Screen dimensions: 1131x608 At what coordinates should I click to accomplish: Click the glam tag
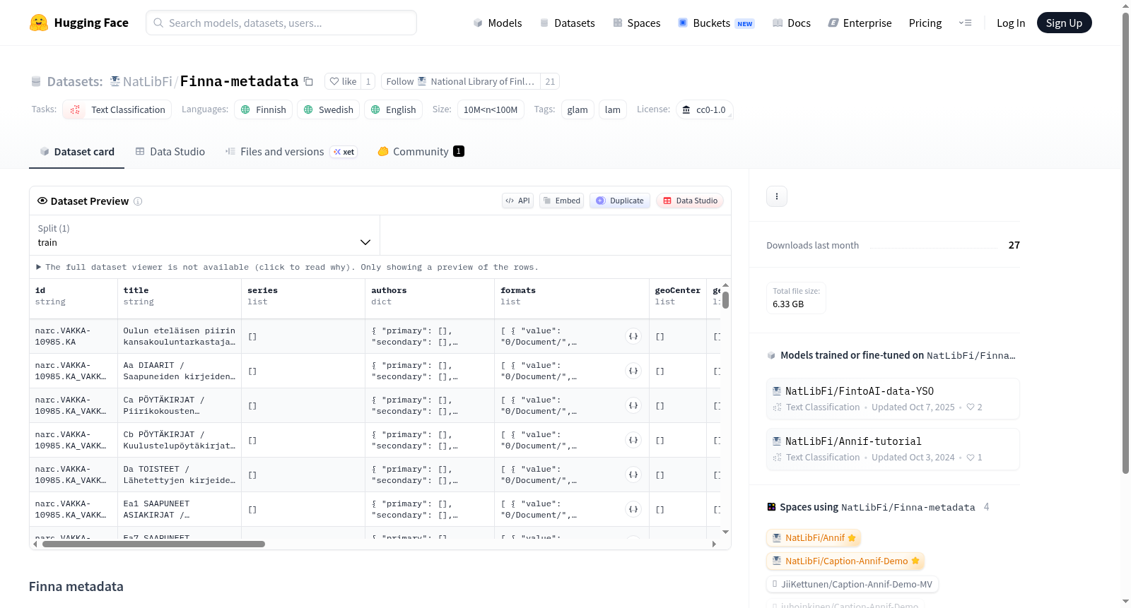coord(578,109)
